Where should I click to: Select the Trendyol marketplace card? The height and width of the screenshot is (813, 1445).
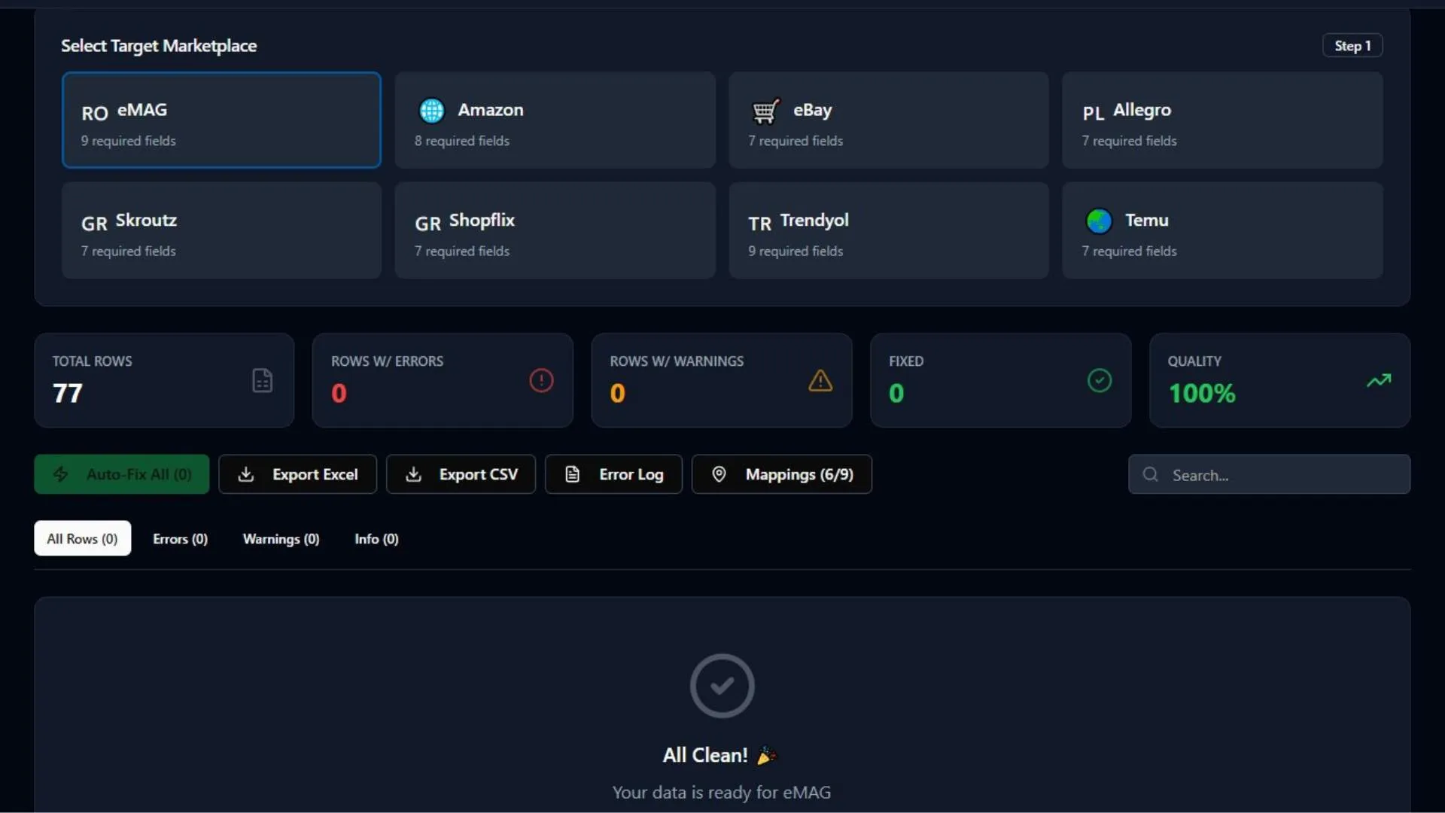coord(888,230)
